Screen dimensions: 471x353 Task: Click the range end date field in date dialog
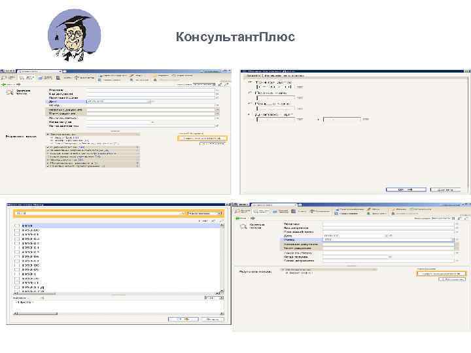click(x=342, y=120)
